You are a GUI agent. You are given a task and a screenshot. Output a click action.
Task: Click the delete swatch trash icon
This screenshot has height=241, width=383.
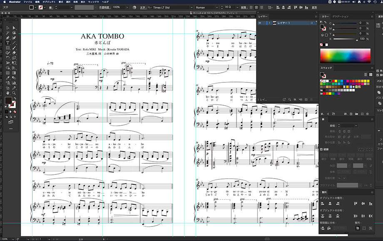click(367, 114)
